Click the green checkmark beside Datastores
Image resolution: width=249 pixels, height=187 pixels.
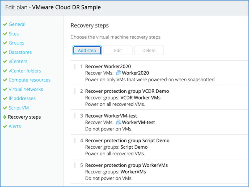tap(5, 52)
